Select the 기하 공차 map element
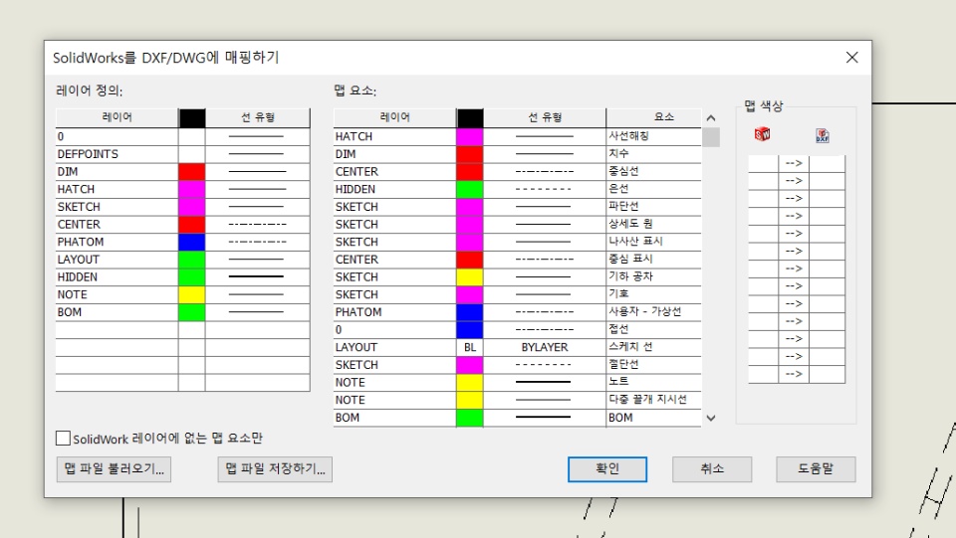This screenshot has width=956, height=538. [x=653, y=276]
